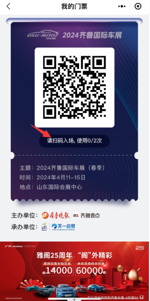Tap the 主题 2024齐鲁国际车展（春季） line
This screenshot has height=301, width=150.
[62, 168]
